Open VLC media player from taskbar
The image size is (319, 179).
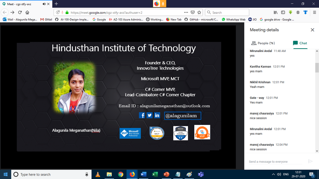point(98,174)
